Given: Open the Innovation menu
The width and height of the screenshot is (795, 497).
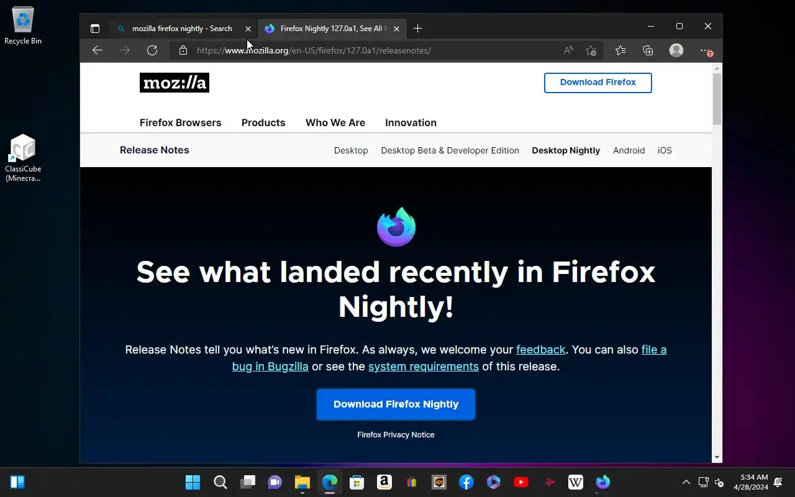Looking at the screenshot, I should coord(411,122).
